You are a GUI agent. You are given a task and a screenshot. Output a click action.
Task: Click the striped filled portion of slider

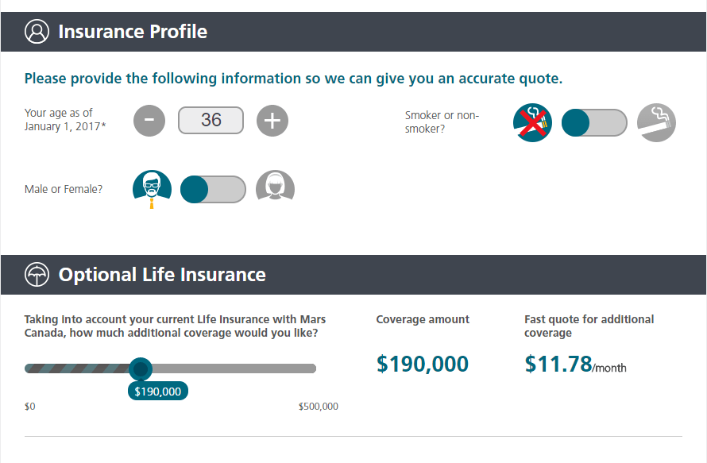(x=76, y=368)
